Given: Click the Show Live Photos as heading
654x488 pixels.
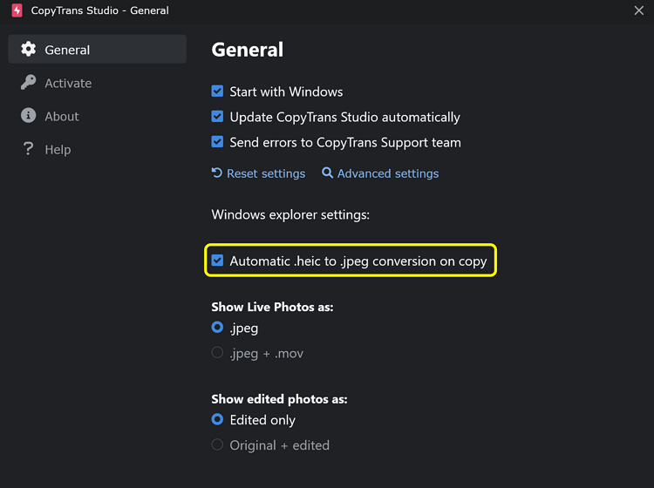Looking at the screenshot, I should pyautogui.click(x=272, y=307).
